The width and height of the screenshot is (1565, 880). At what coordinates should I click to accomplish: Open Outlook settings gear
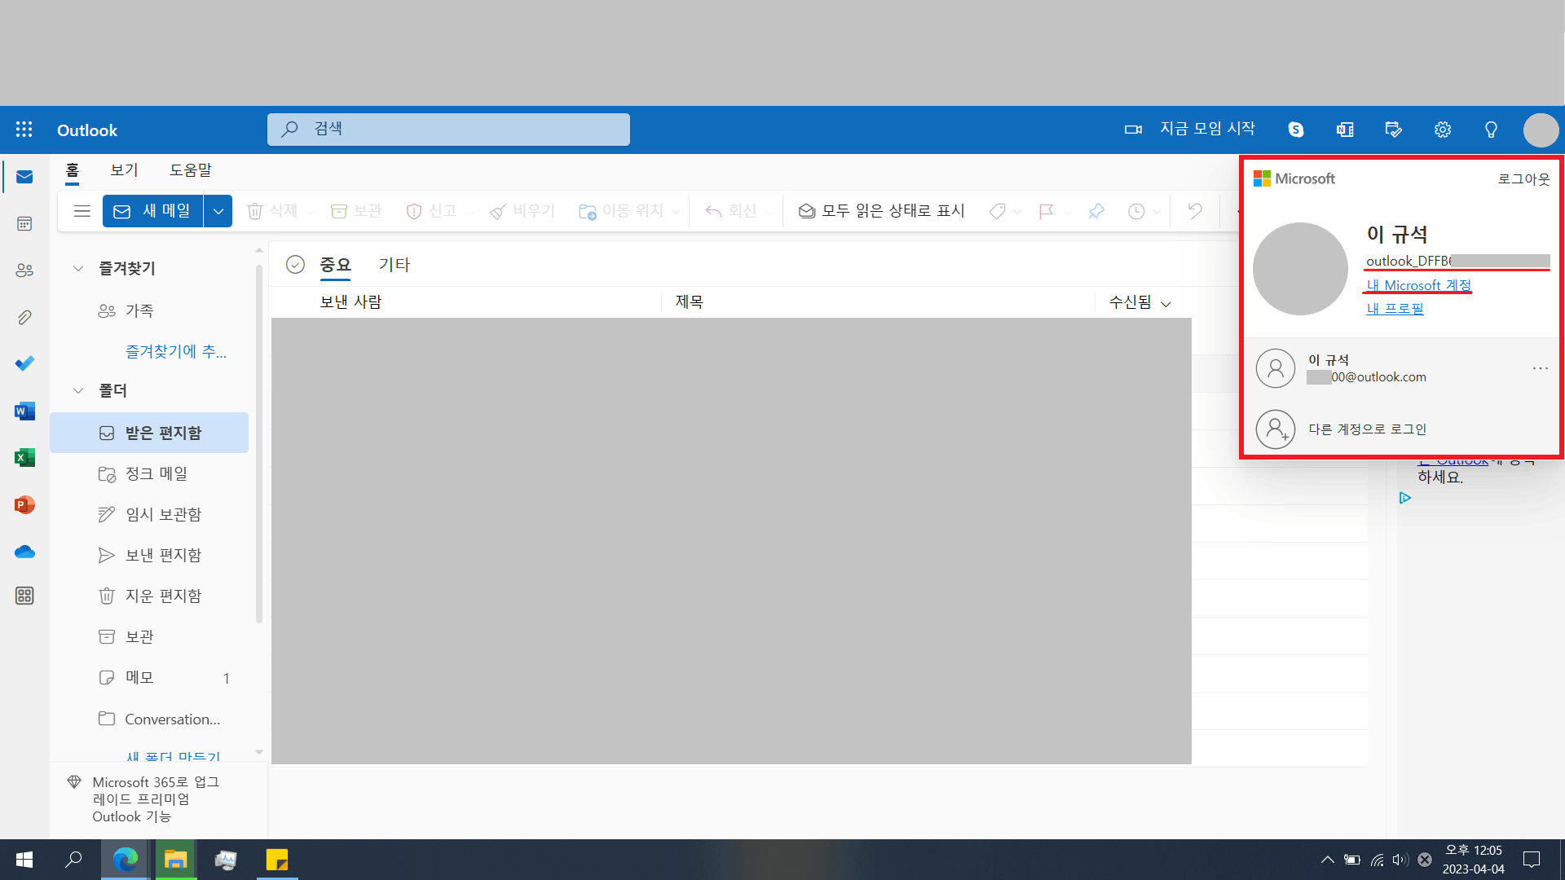click(1442, 130)
